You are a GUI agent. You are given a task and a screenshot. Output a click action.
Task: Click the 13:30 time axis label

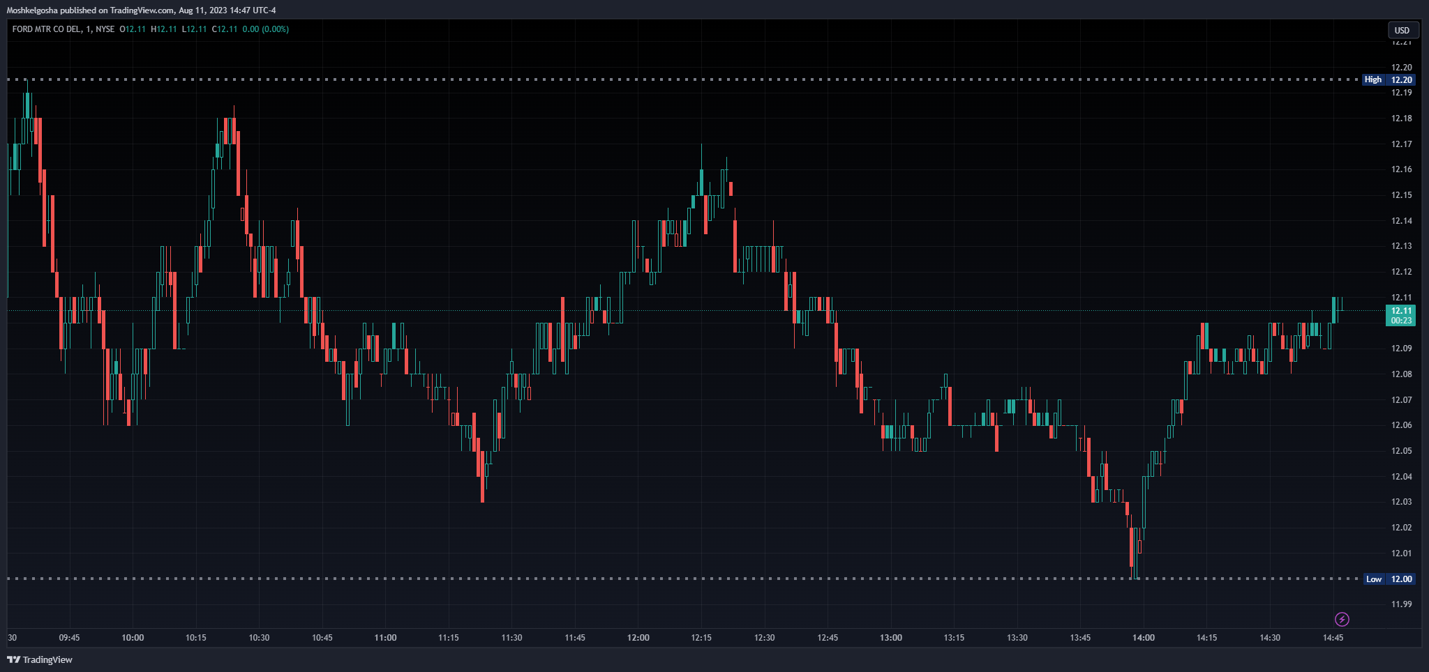click(x=1017, y=638)
